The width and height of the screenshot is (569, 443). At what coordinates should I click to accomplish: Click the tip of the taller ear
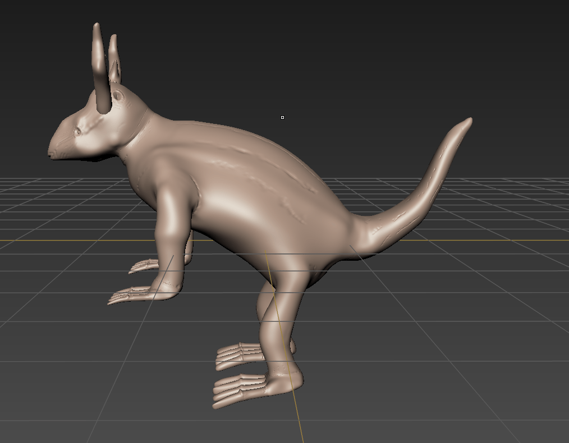[97, 27]
